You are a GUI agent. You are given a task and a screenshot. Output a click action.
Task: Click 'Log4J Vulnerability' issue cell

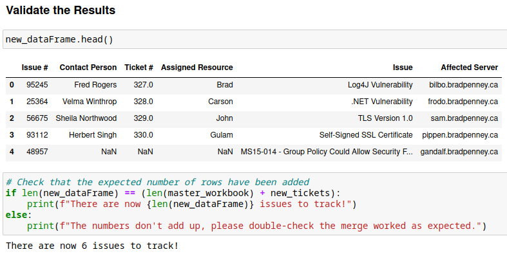[380, 85]
